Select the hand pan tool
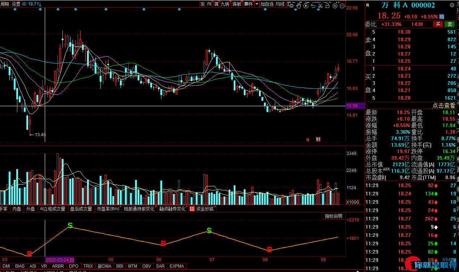459x272 pixels. [299, 6]
